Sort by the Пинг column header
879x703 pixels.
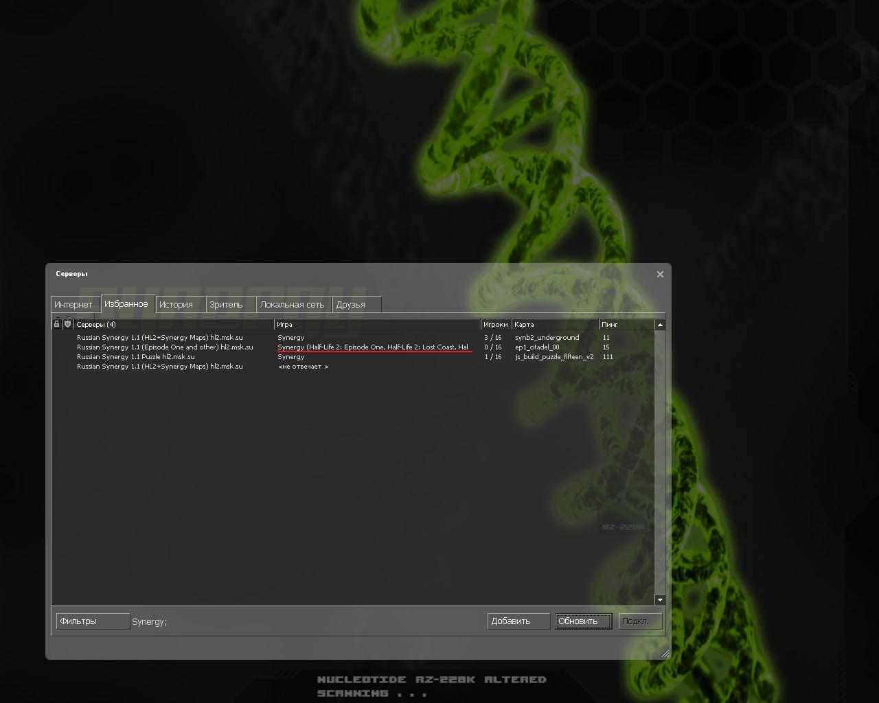point(626,324)
